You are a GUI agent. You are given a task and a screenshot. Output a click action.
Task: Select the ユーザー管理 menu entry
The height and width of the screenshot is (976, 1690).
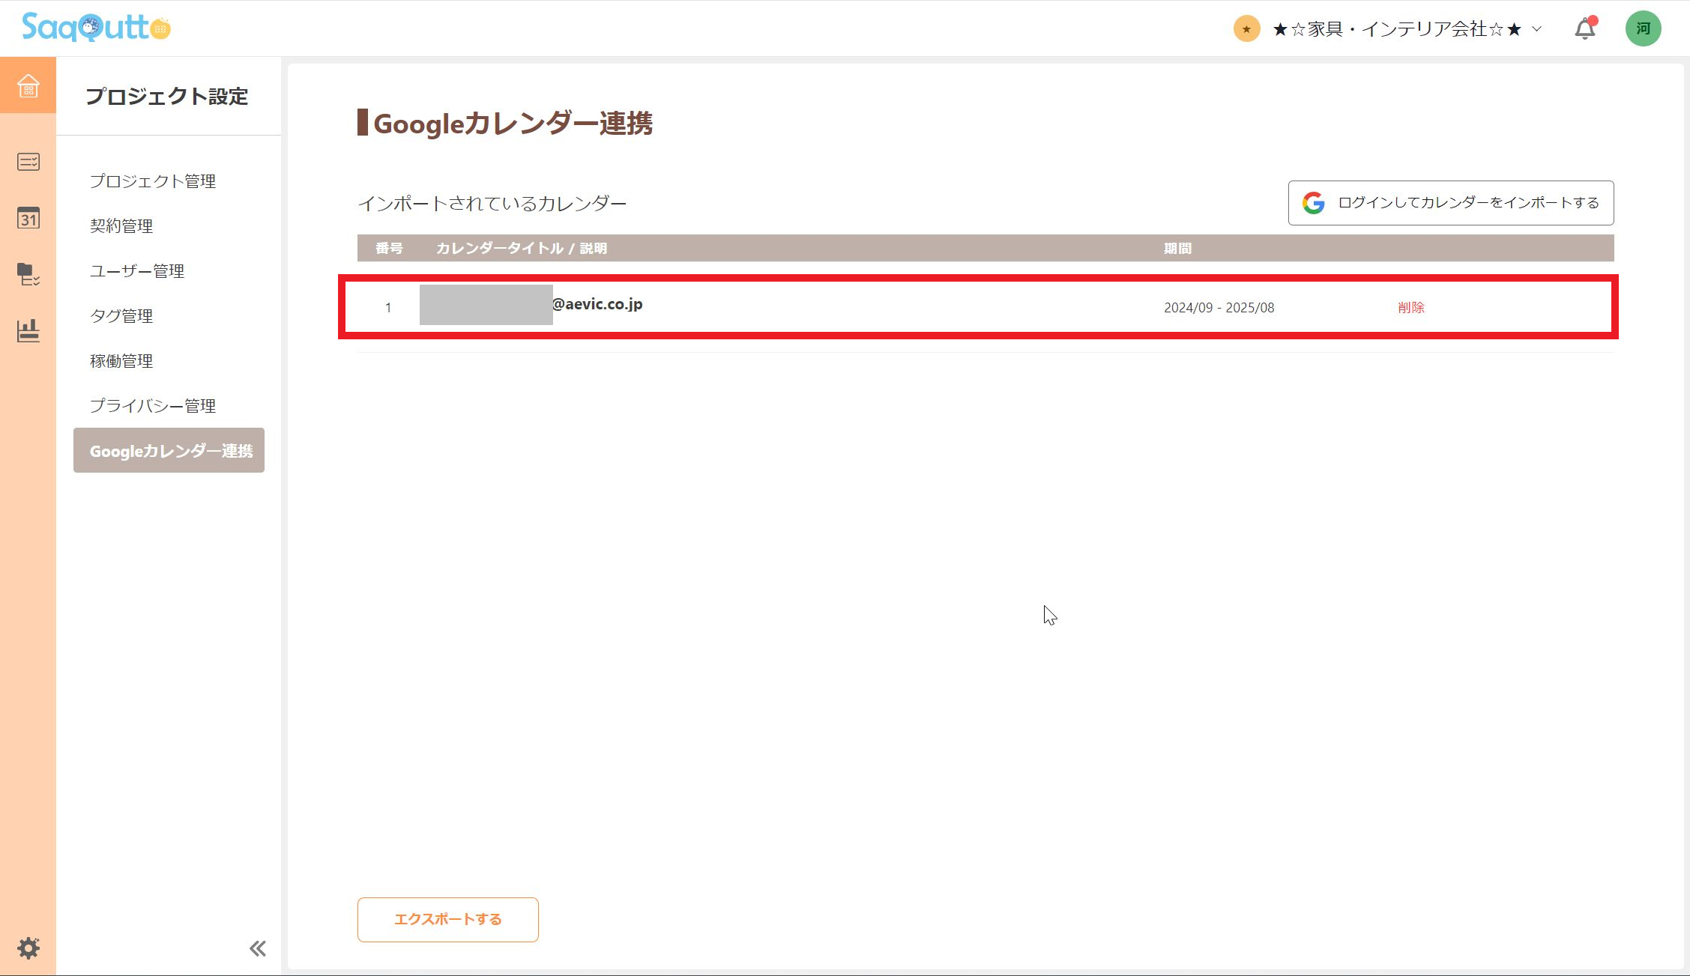tap(137, 271)
